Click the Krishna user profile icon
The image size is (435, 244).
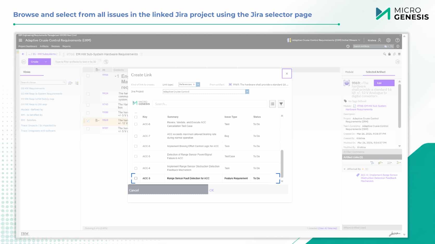point(379,40)
